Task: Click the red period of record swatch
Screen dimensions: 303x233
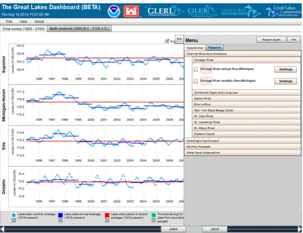Action: coord(107,215)
